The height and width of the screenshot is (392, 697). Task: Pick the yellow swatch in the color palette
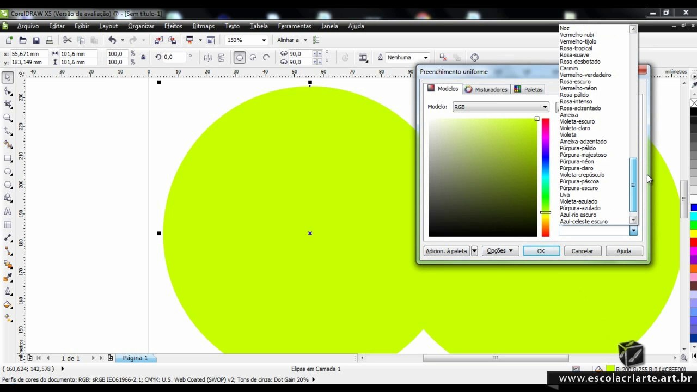coord(694,234)
